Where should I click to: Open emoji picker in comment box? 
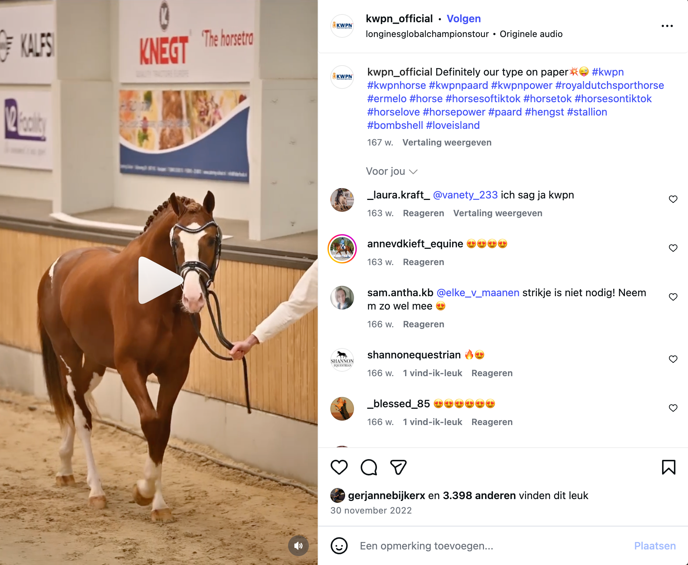click(x=339, y=546)
